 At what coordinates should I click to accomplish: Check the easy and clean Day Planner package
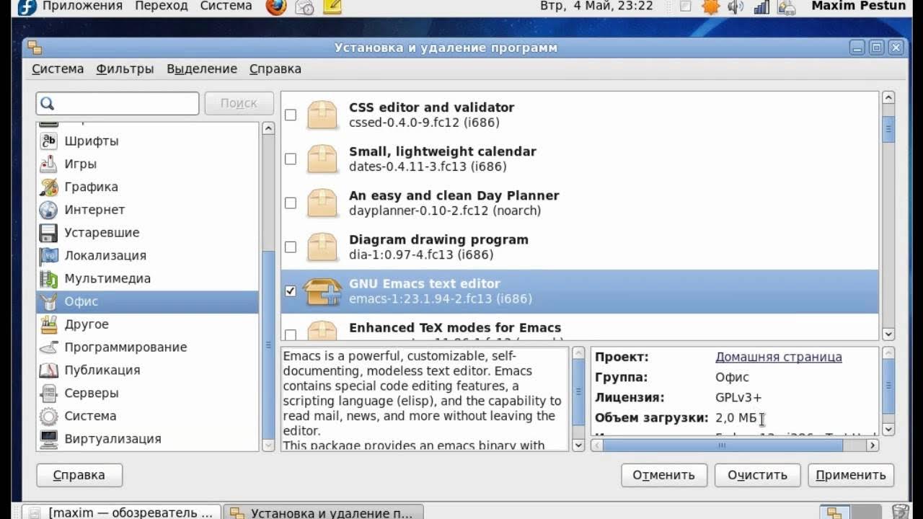point(291,203)
